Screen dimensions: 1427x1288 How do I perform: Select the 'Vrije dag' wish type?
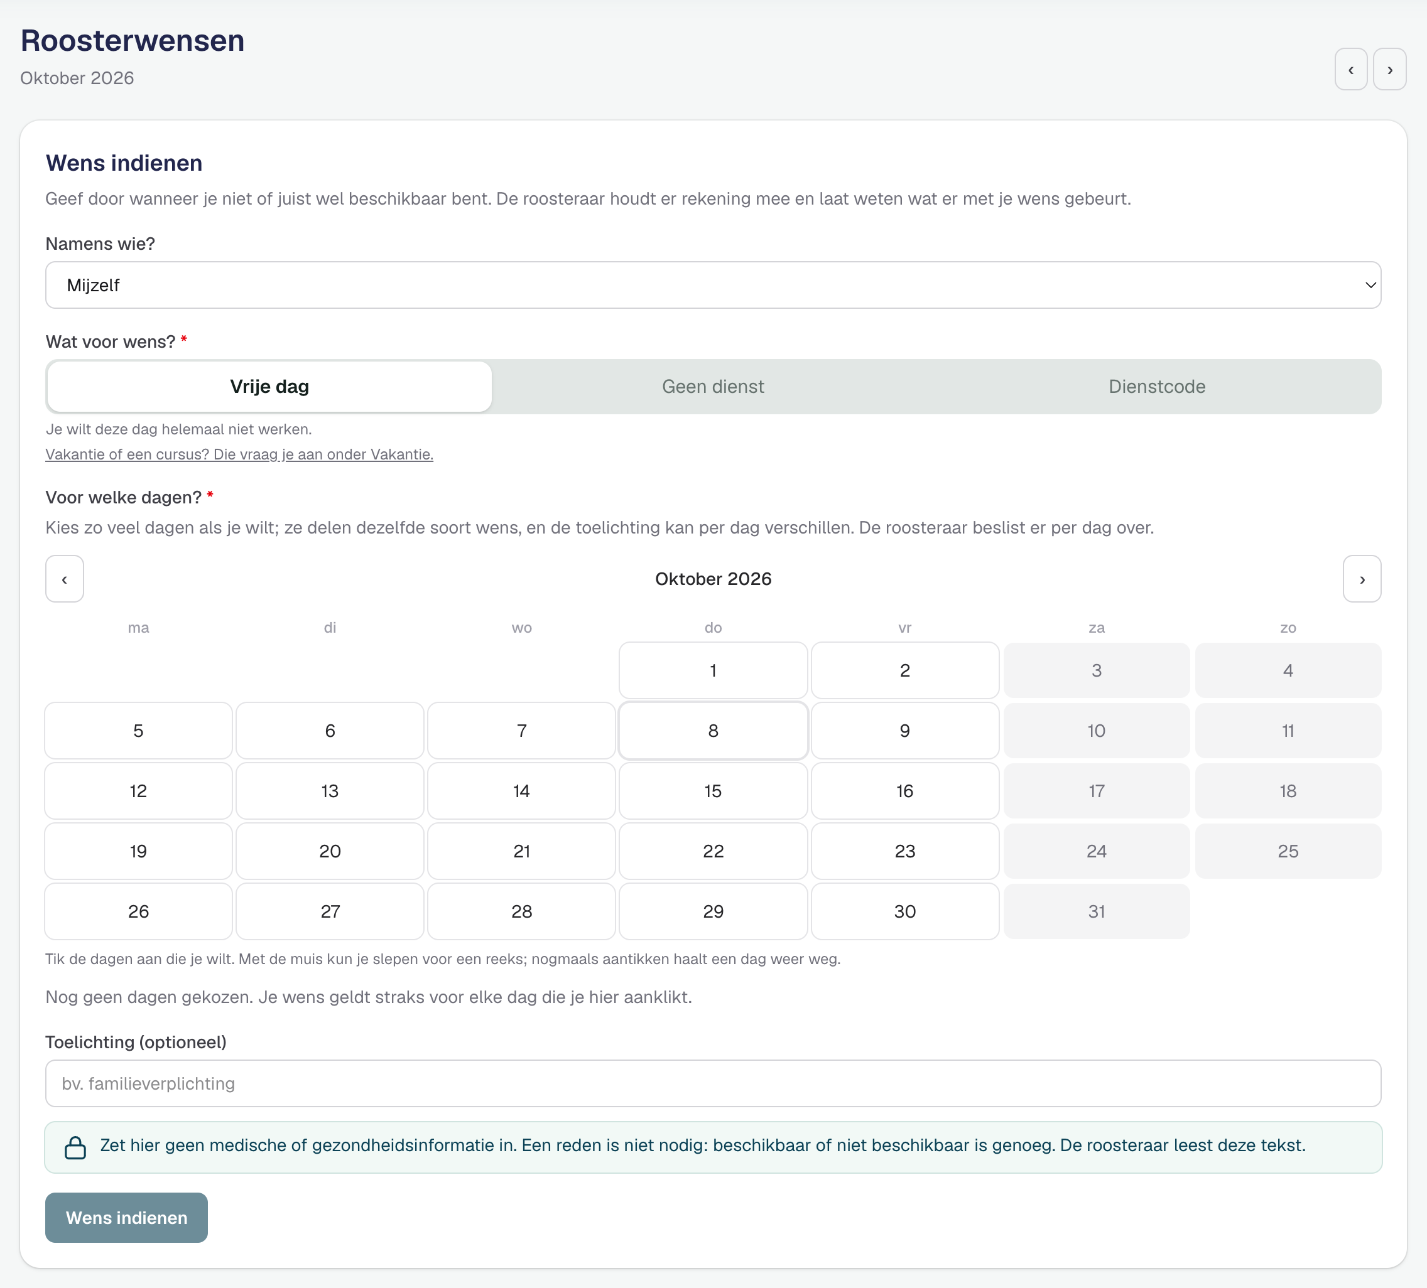pos(269,386)
